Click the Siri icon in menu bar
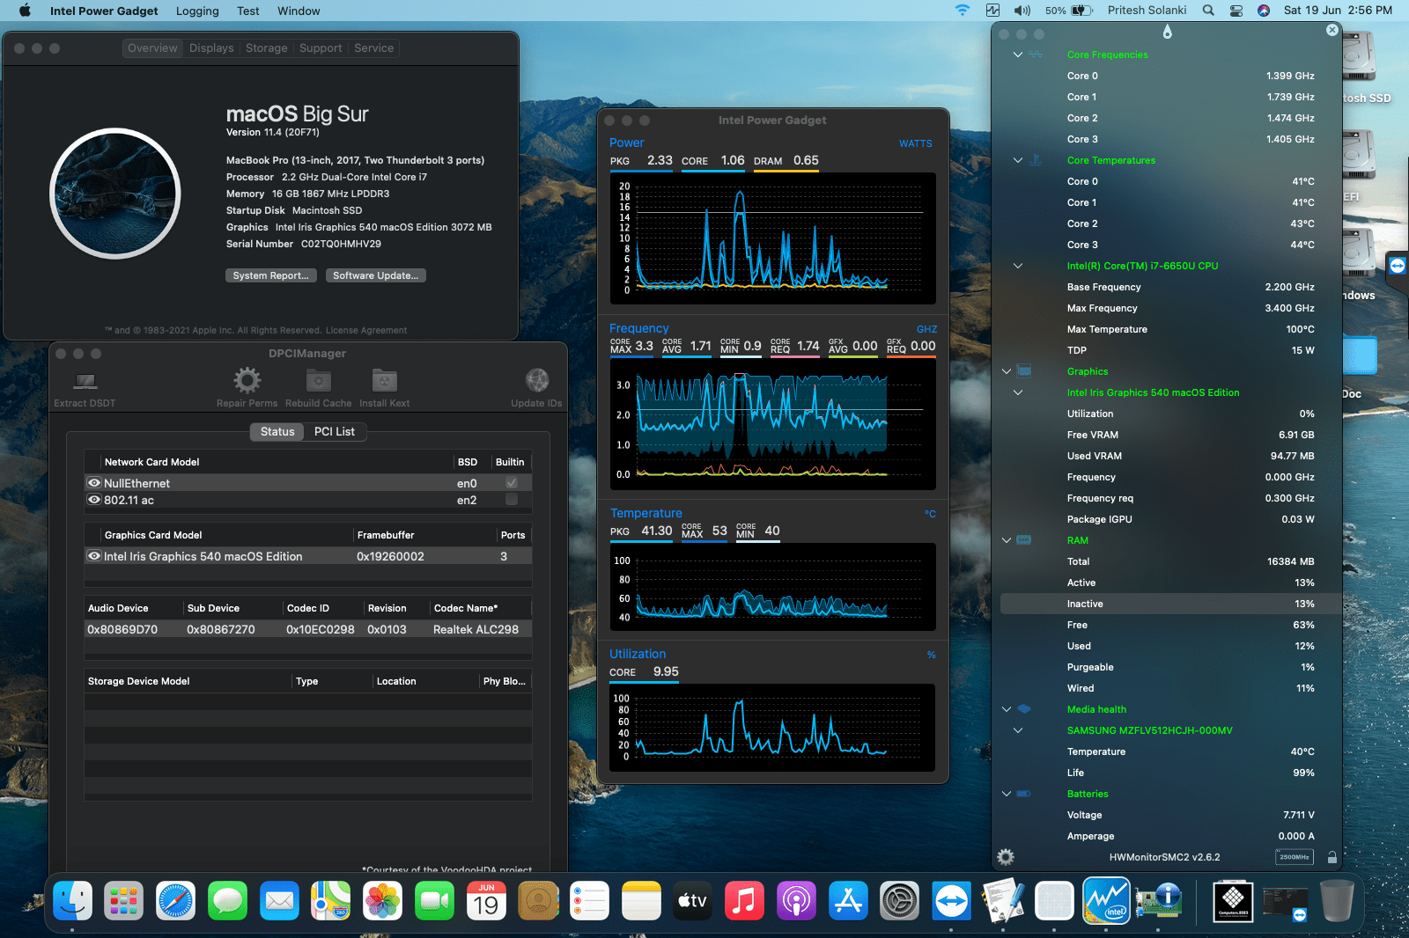This screenshot has height=938, width=1409. [x=1264, y=11]
